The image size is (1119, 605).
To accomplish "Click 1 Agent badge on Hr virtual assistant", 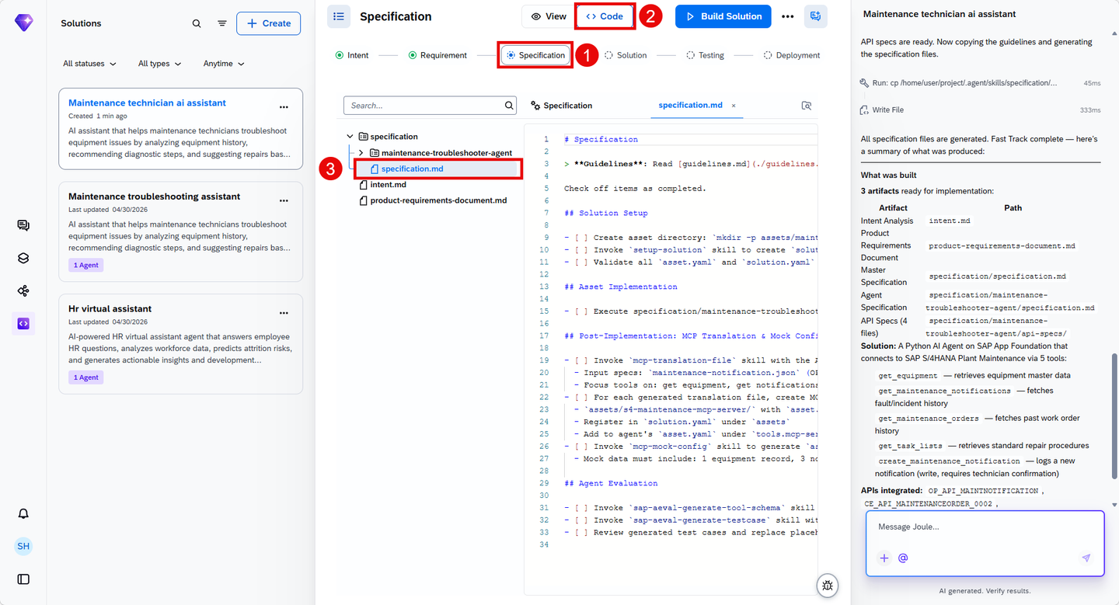I will [x=85, y=377].
